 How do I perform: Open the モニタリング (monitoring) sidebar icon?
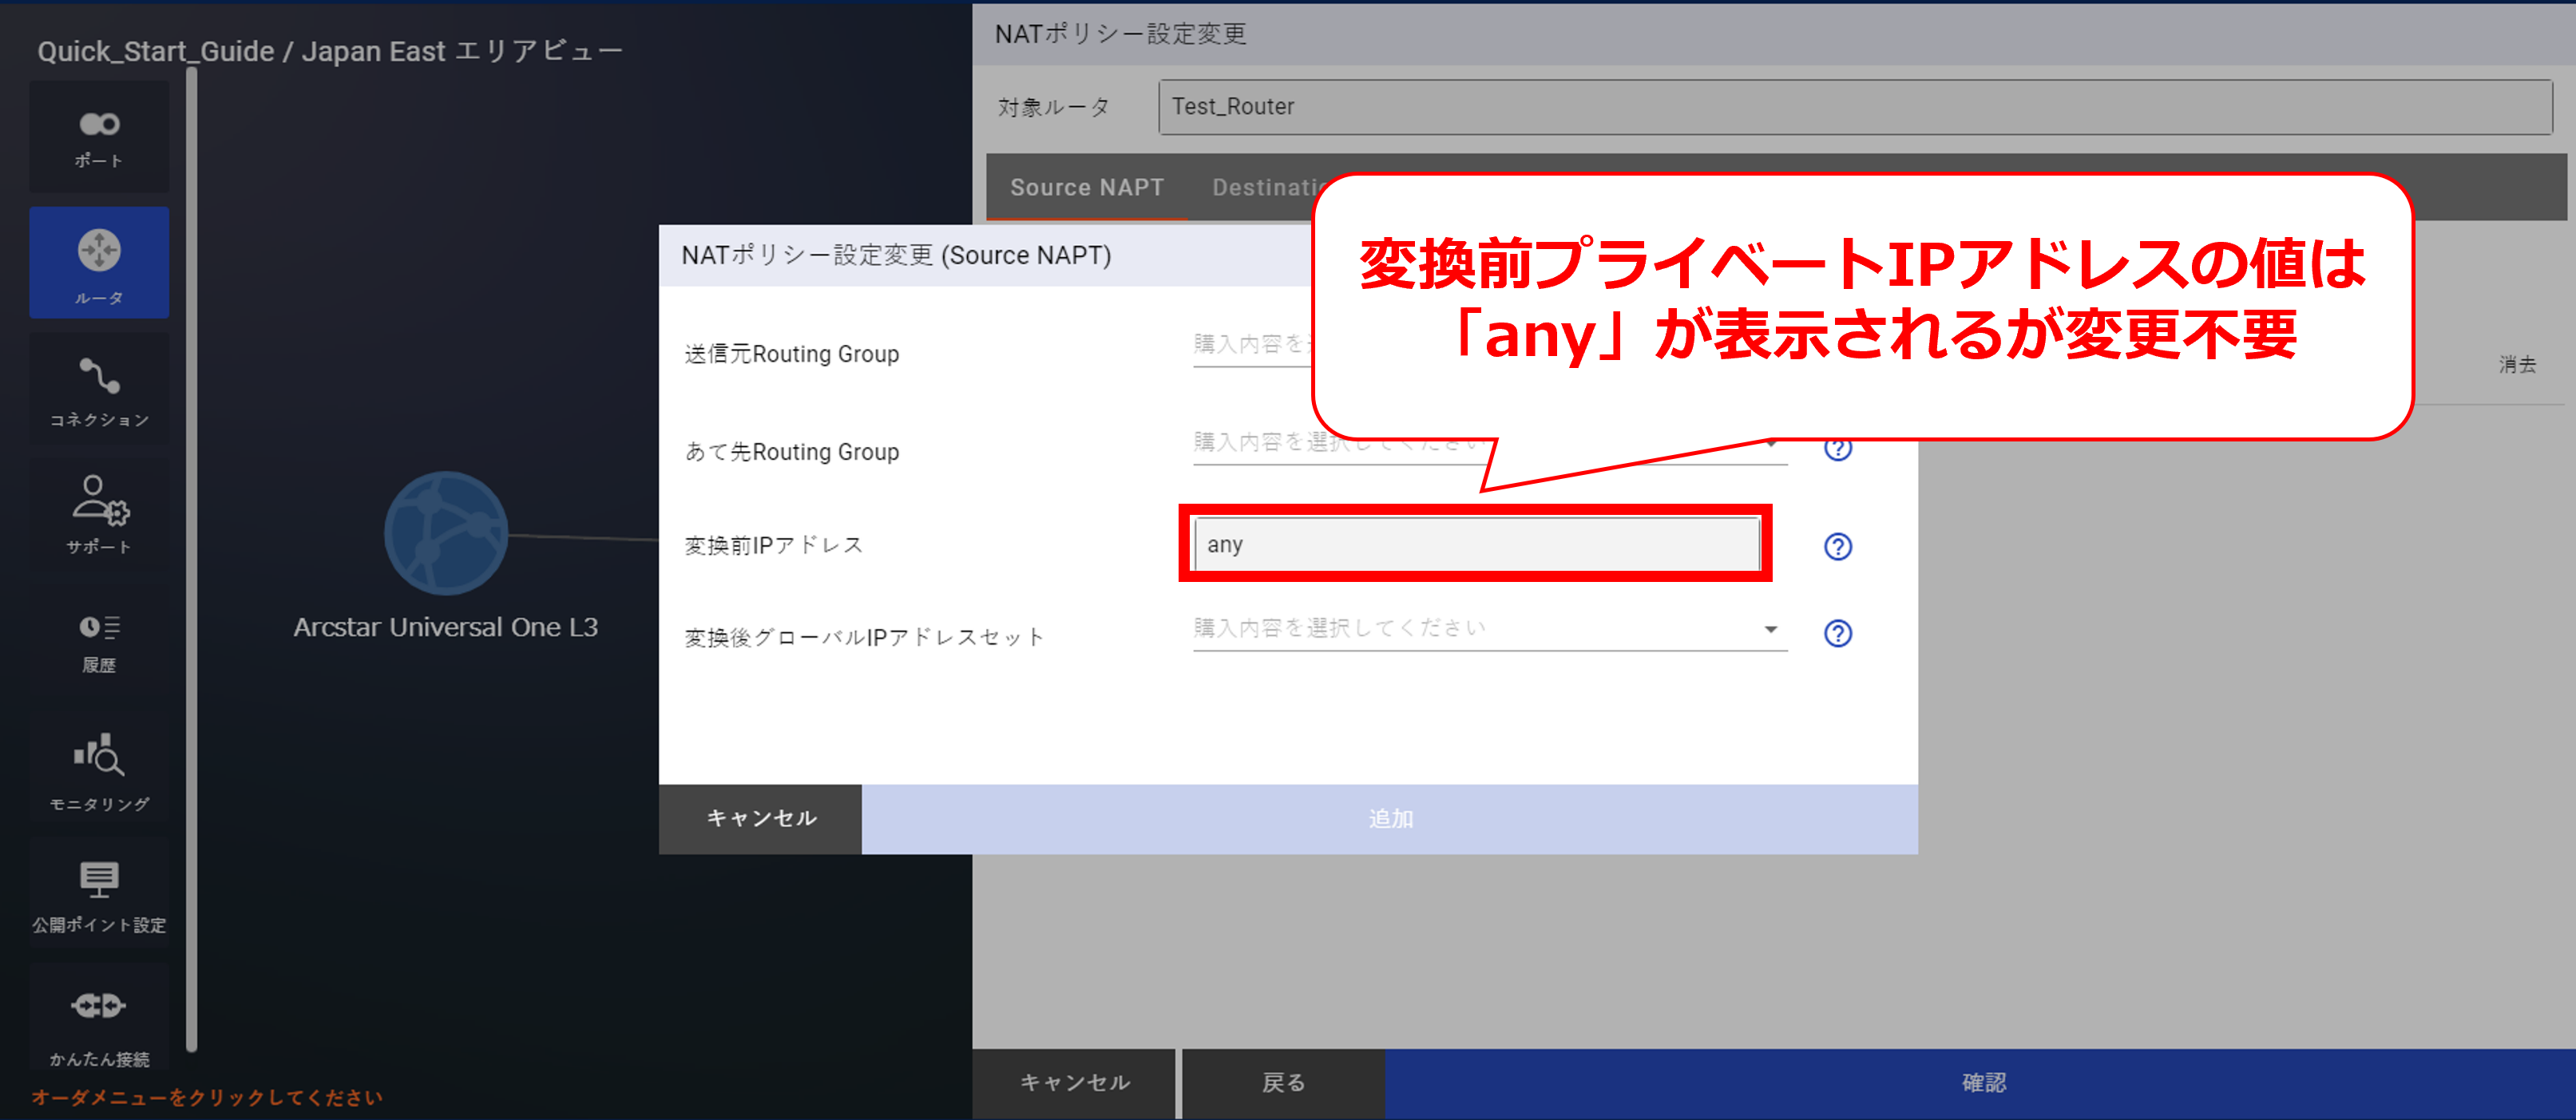99,770
